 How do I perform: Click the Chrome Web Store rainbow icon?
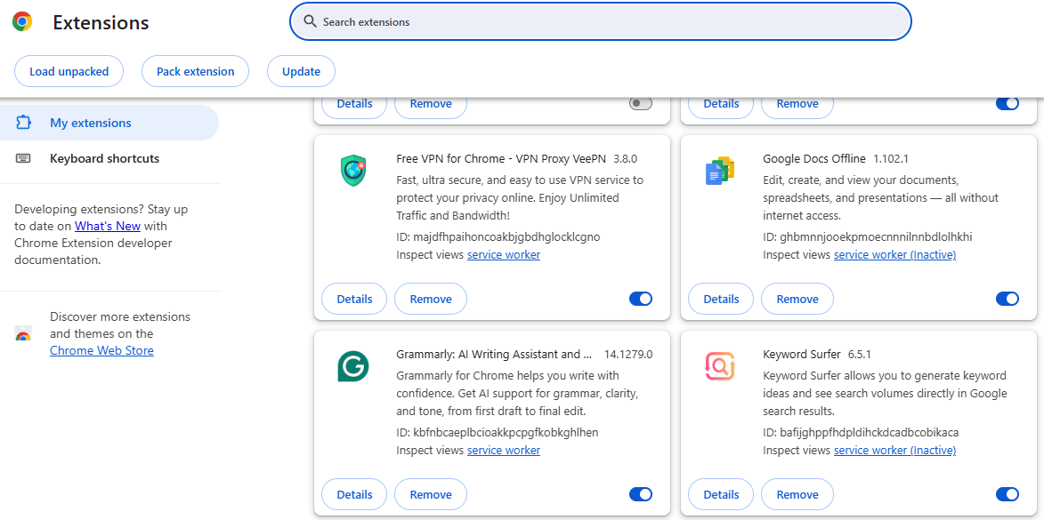click(x=23, y=334)
